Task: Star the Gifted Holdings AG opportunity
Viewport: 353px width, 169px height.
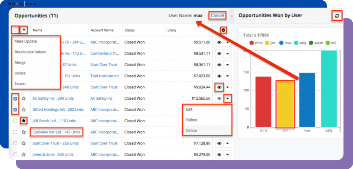Action: point(24,110)
